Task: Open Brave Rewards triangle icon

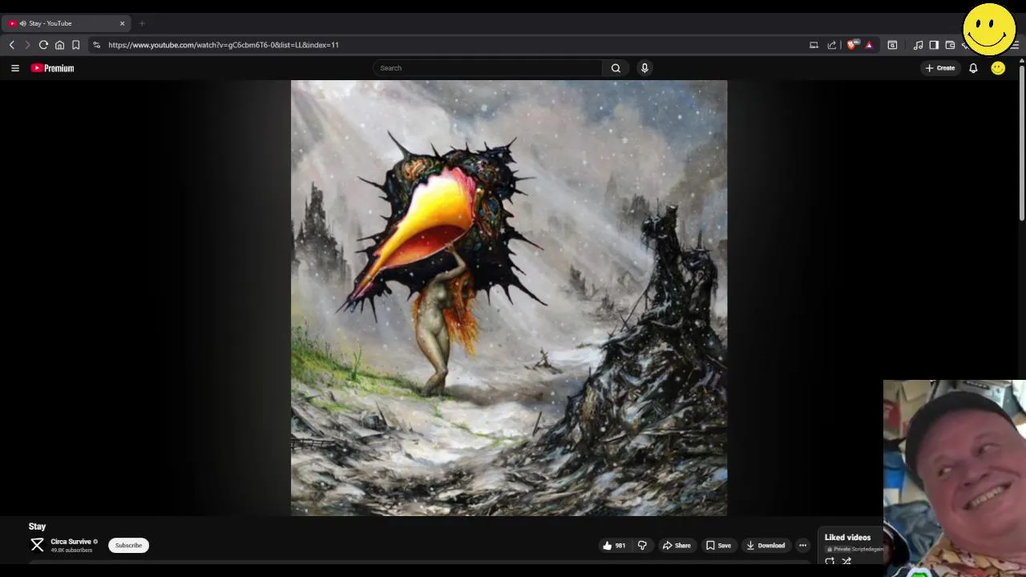Action: 869,45
